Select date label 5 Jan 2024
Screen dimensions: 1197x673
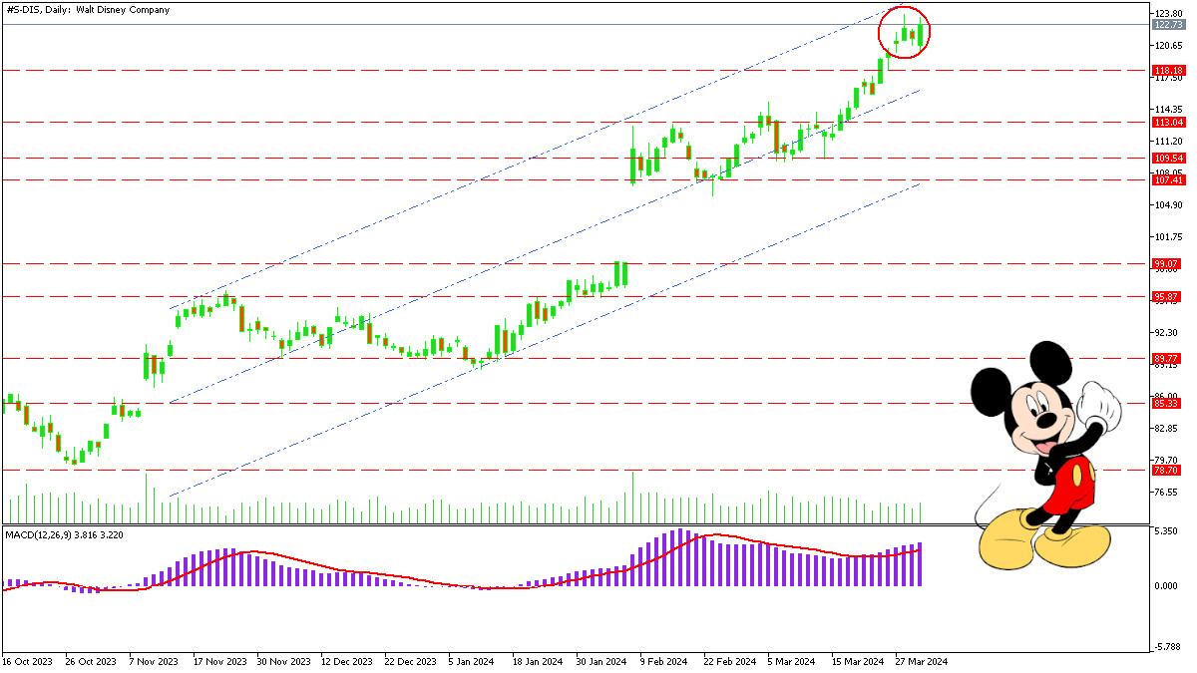coord(473,661)
